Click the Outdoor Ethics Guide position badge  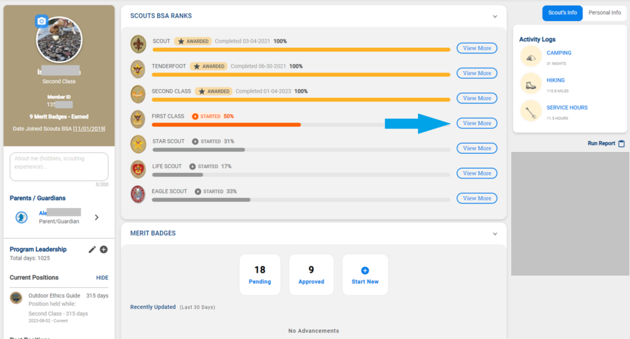[16, 298]
